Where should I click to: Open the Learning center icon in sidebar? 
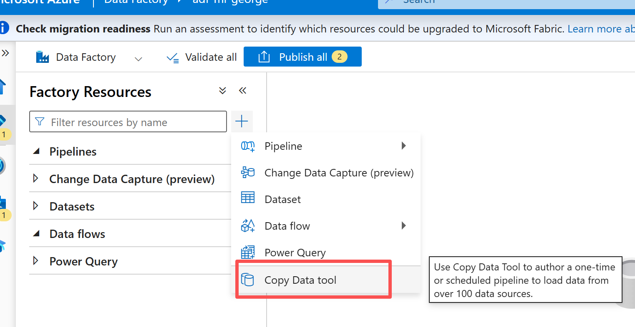point(3,246)
